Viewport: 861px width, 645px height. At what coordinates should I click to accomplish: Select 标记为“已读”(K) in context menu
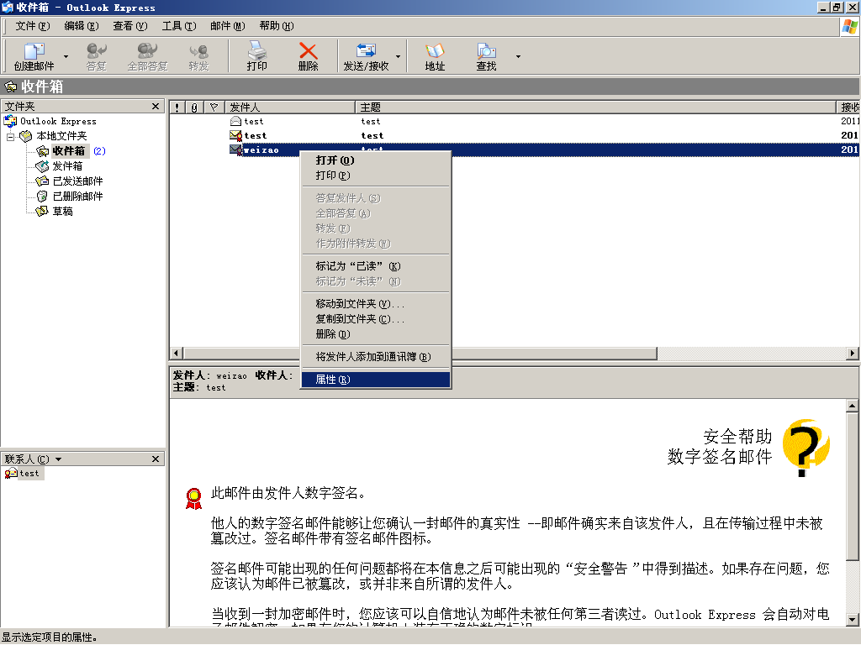tap(376, 266)
